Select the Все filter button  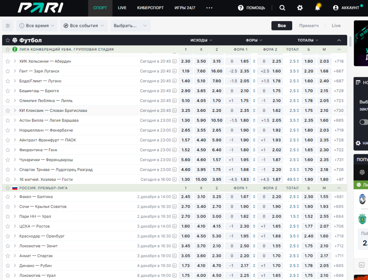(282, 26)
